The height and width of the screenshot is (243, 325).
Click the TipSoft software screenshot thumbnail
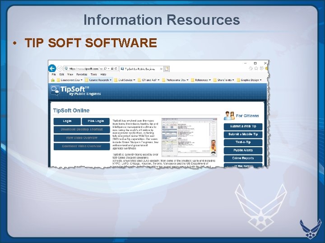point(189,137)
